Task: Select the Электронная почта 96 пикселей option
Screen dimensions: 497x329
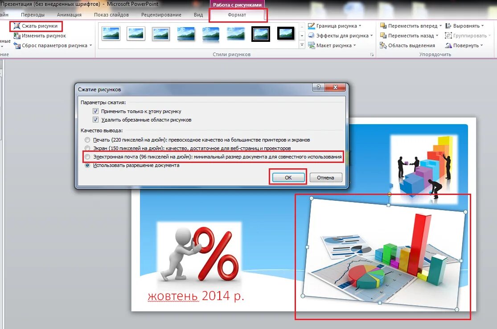Action: pos(87,157)
